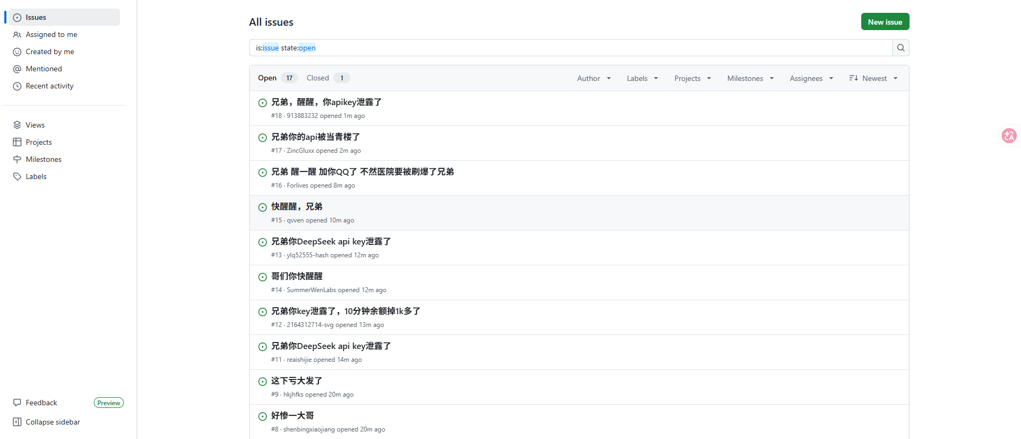The height and width of the screenshot is (439, 1021).
Task: Click open-issue icon for issue #9
Action: tap(263, 382)
